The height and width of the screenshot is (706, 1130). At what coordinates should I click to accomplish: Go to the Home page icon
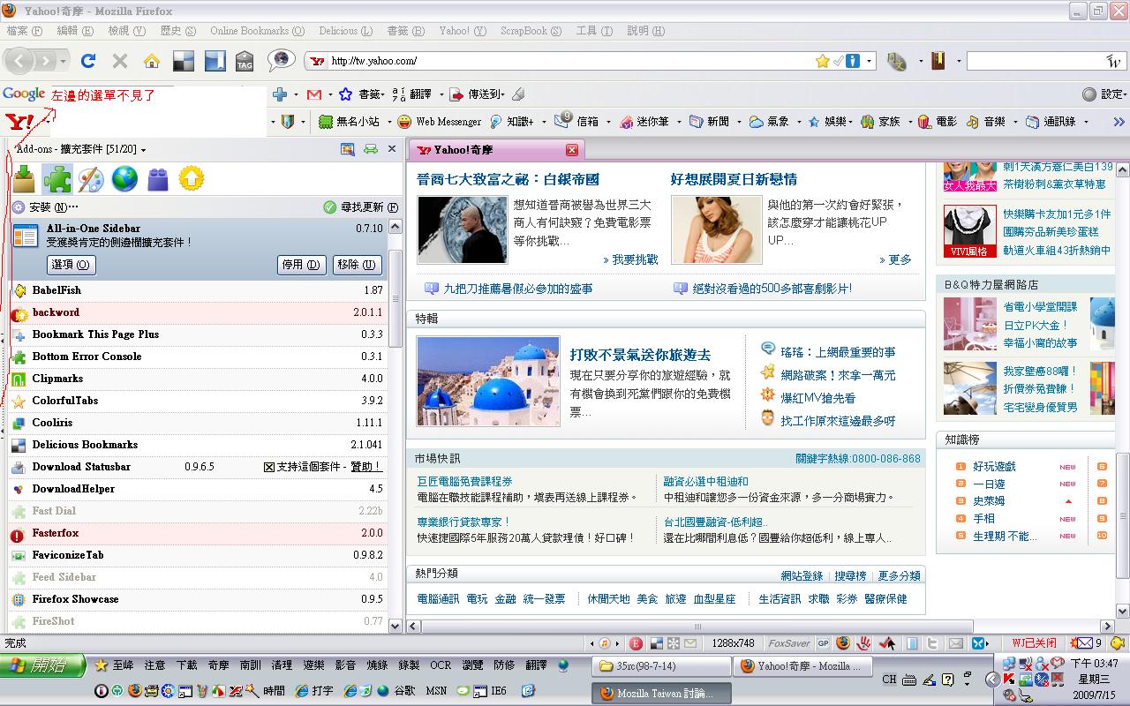(x=152, y=61)
